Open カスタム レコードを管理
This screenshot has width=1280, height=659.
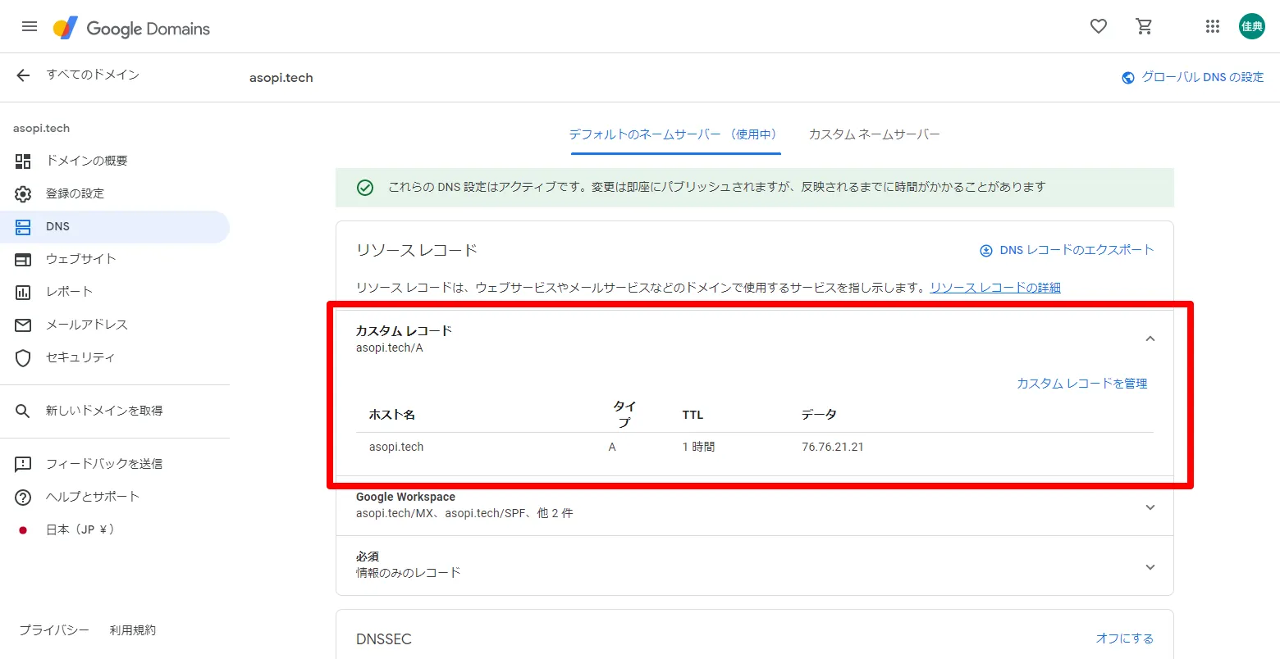click(1081, 383)
